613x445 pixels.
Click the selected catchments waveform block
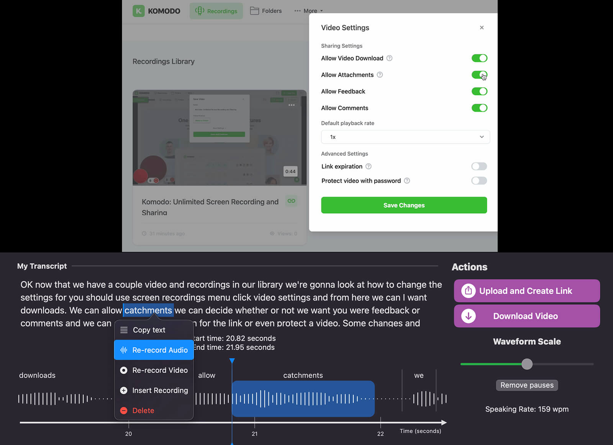303,399
